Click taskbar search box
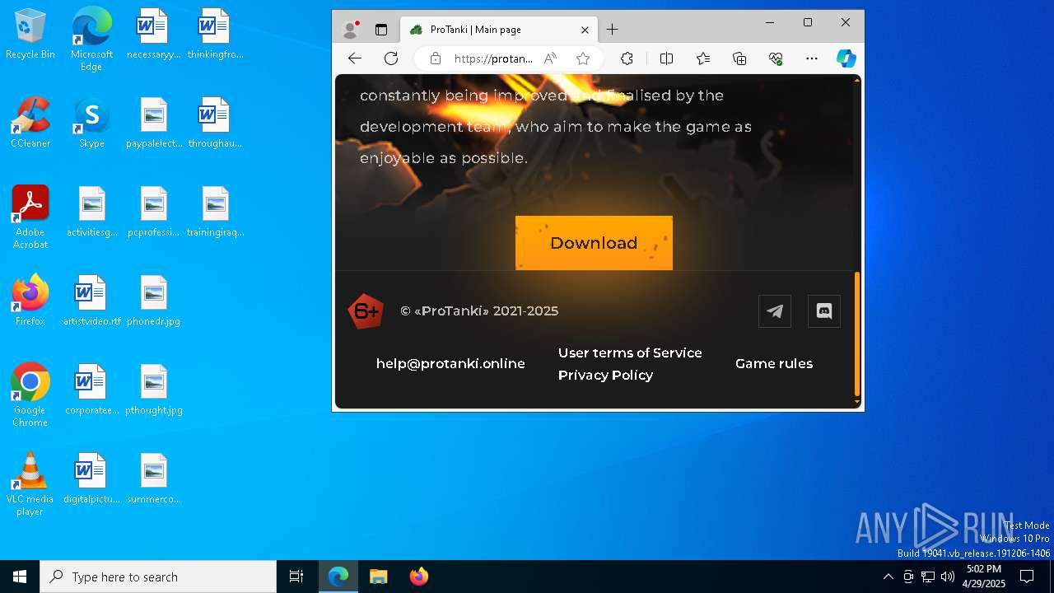 (x=158, y=577)
